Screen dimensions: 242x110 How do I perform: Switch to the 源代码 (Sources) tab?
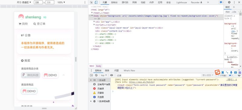coord(125,2)
